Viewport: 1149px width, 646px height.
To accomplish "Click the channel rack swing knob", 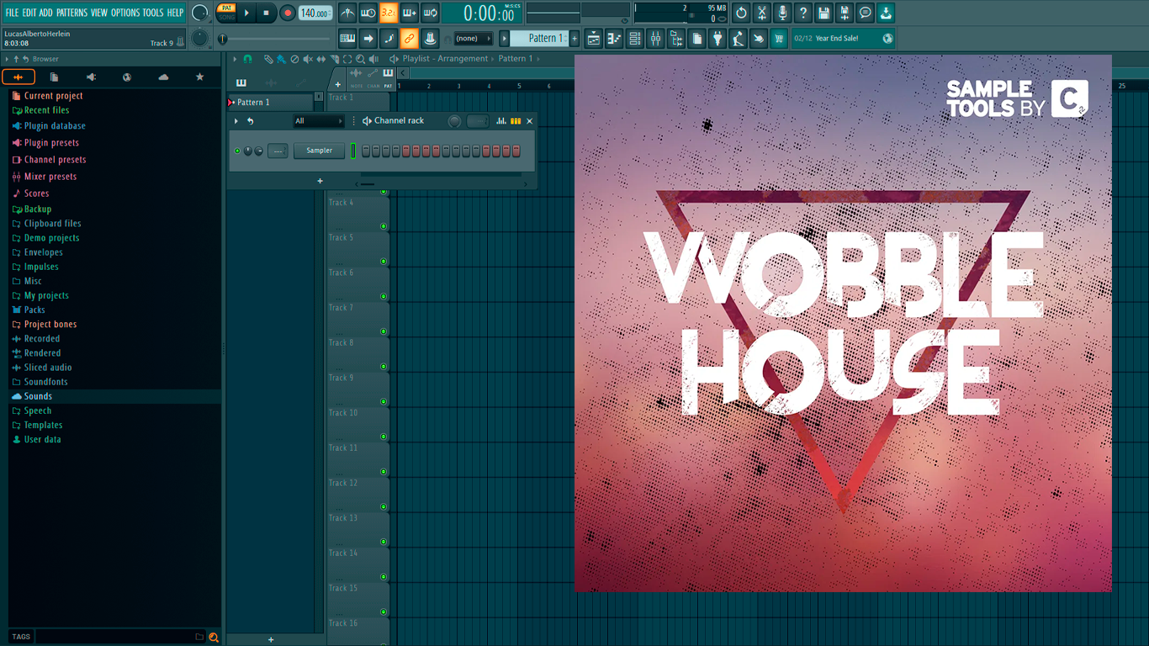I will tap(454, 121).
